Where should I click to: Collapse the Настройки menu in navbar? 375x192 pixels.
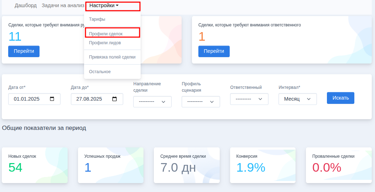[x=104, y=6]
